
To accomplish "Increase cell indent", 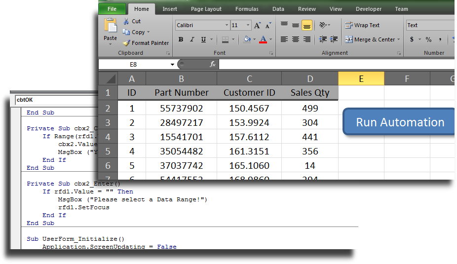I will [x=334, y=39].
